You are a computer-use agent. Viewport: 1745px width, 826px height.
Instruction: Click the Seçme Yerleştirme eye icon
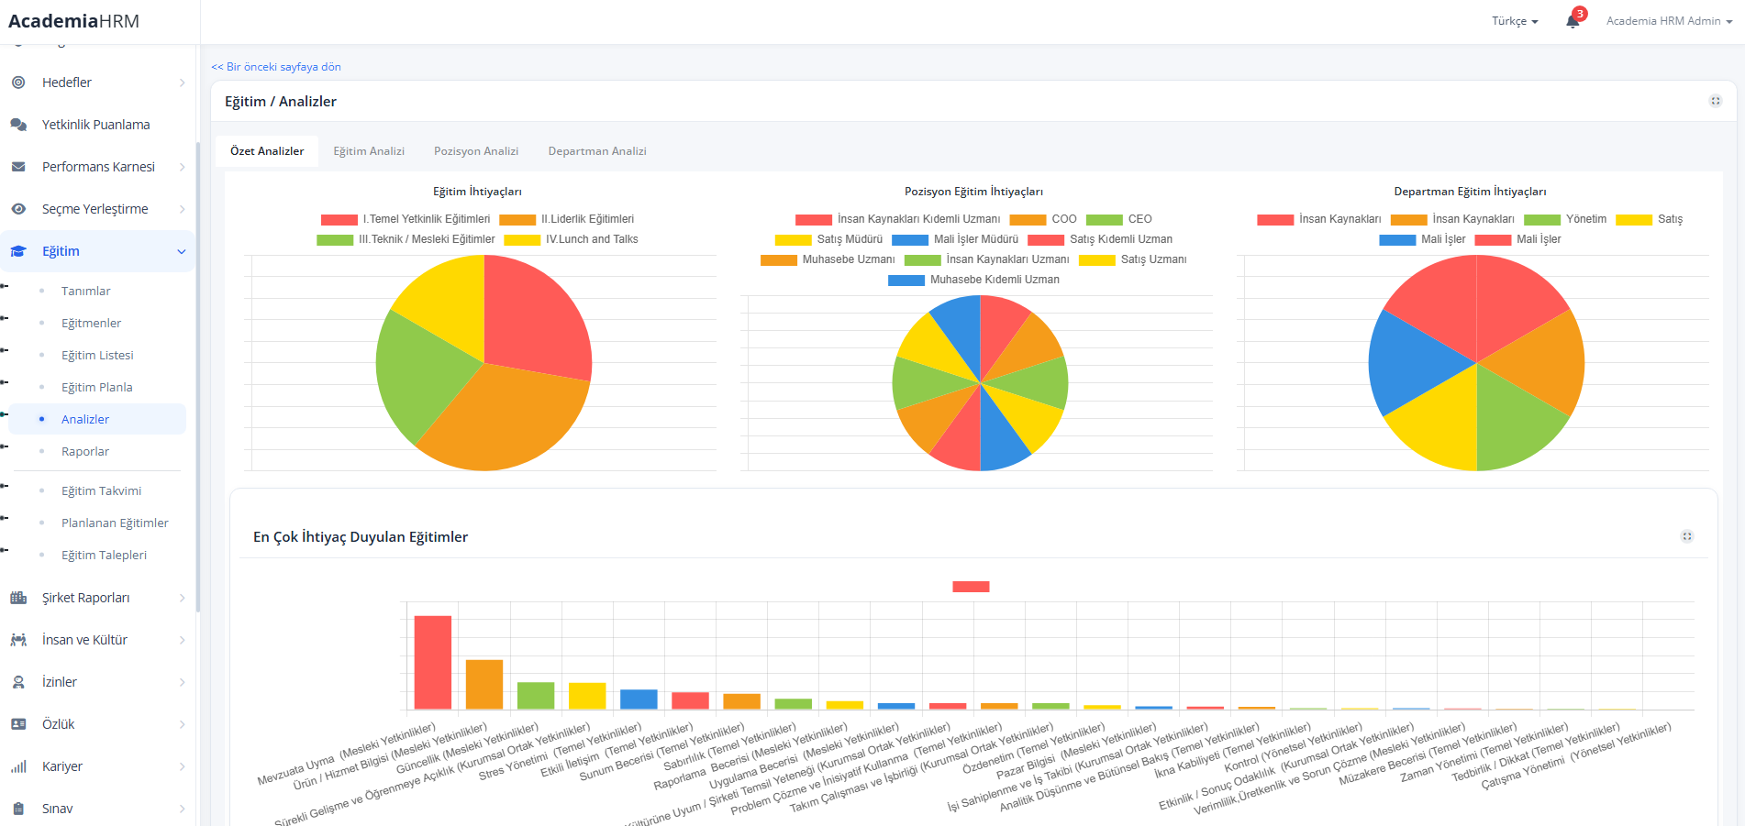(18, 209)
